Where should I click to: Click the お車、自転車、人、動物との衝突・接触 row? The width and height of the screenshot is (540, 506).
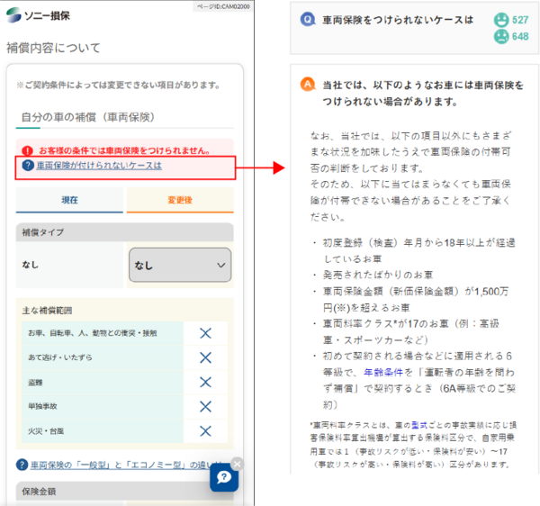coord(103,333)
